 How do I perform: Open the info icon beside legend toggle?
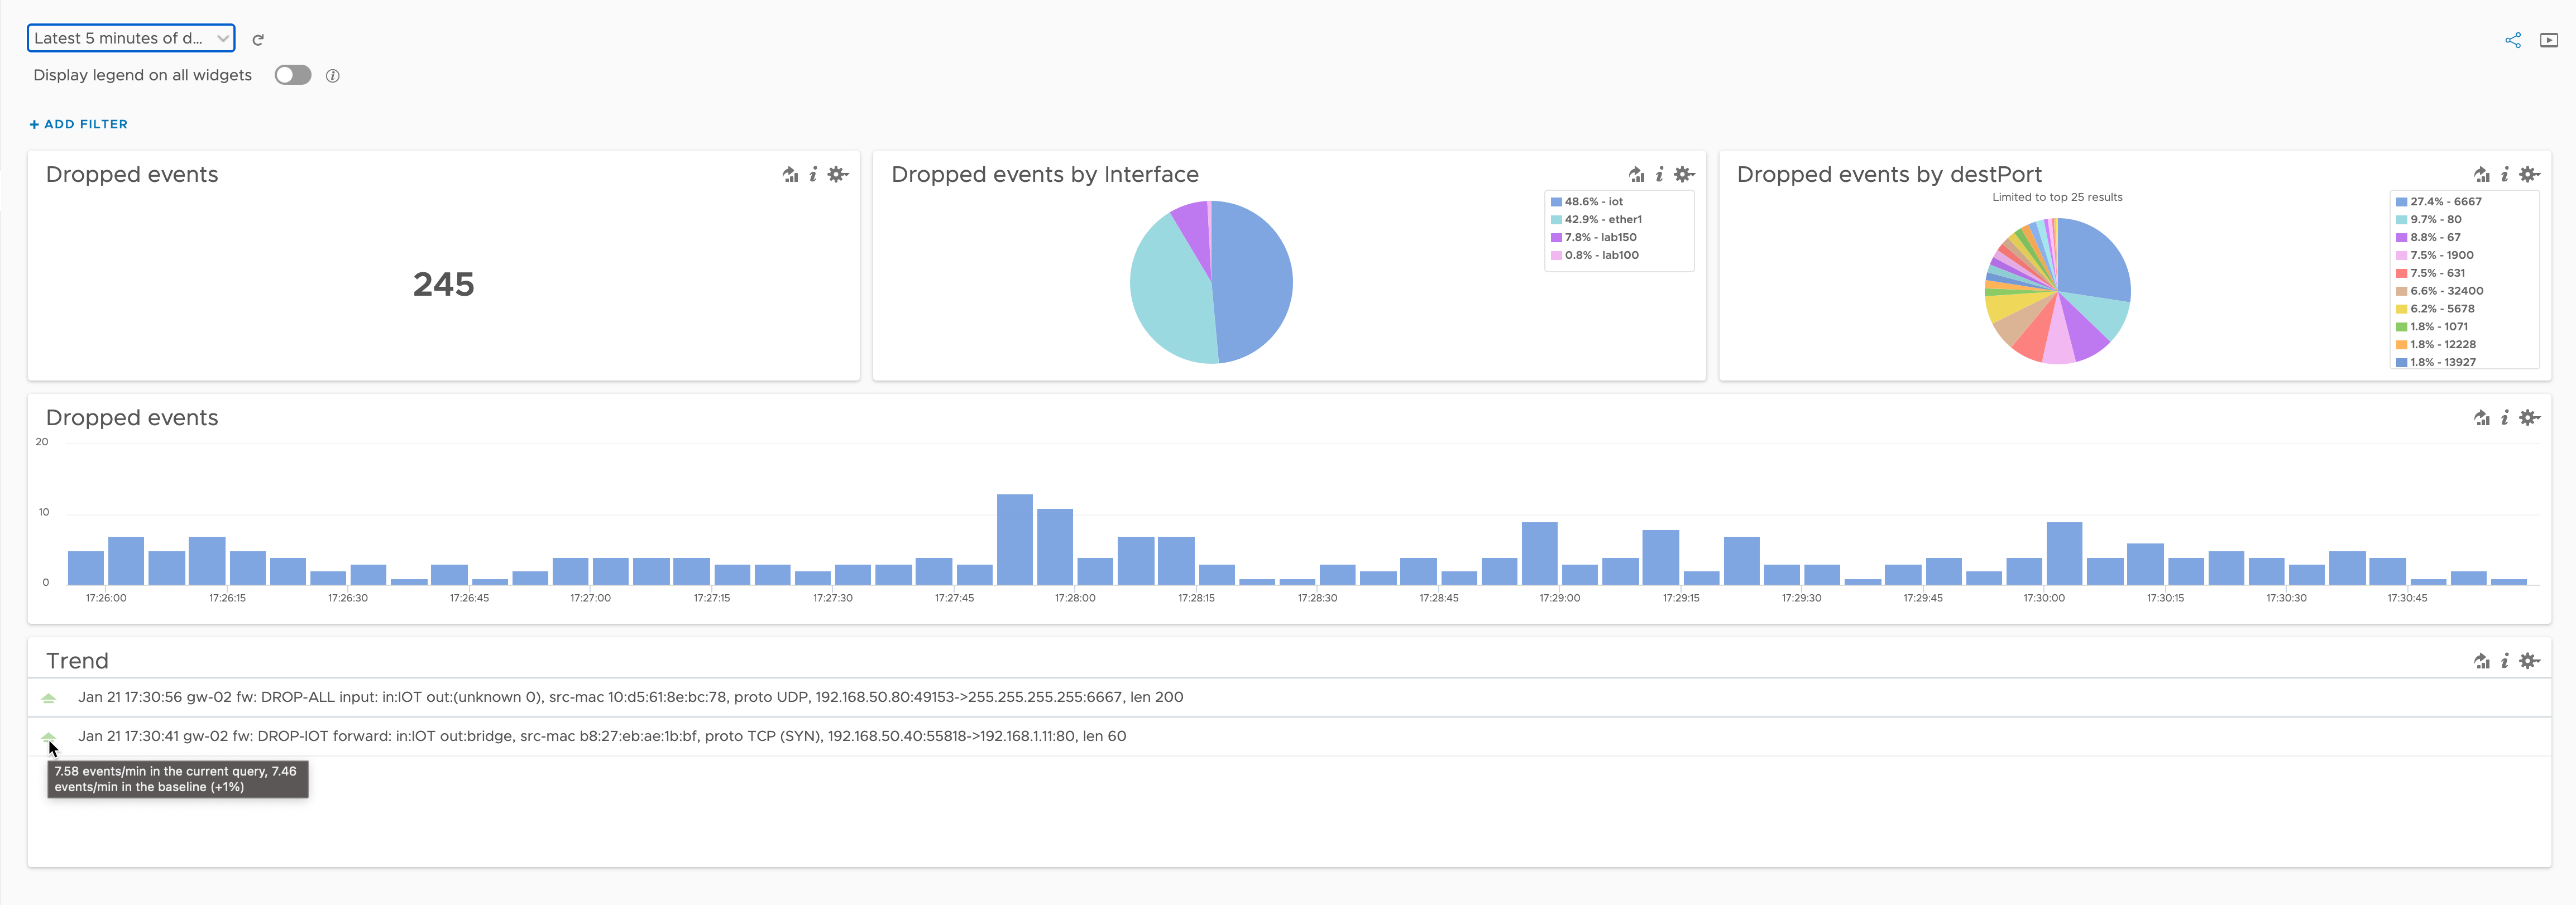333,76
